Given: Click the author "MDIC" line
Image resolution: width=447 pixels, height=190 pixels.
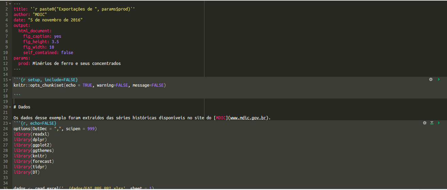Looking at the screenshot, I should coord(30,14).
